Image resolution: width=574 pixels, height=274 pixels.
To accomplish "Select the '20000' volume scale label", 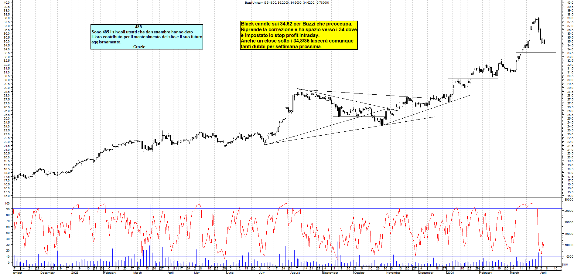I will 569,222.
